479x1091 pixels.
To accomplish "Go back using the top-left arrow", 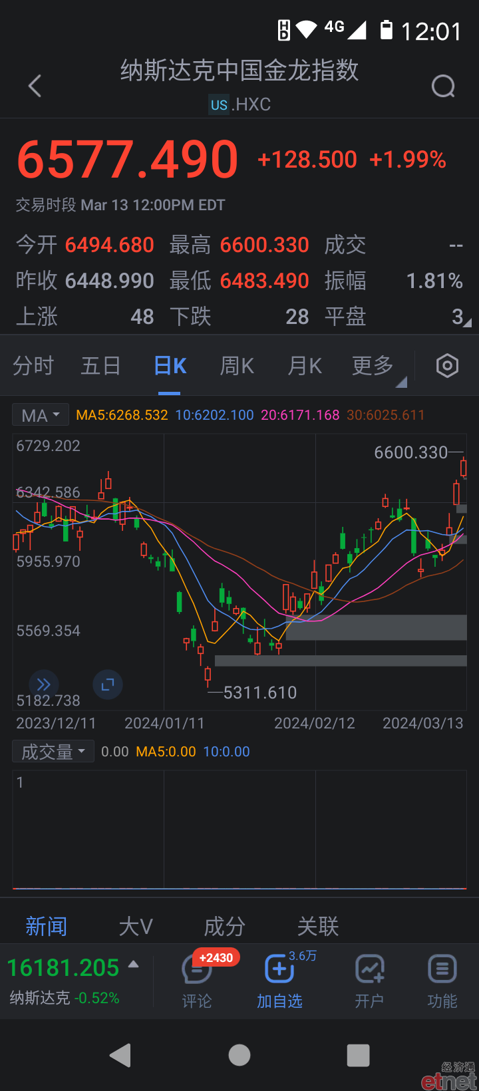I will (x=35, y=86).
